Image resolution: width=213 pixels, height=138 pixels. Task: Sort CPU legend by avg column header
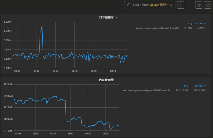coord(190,23)
